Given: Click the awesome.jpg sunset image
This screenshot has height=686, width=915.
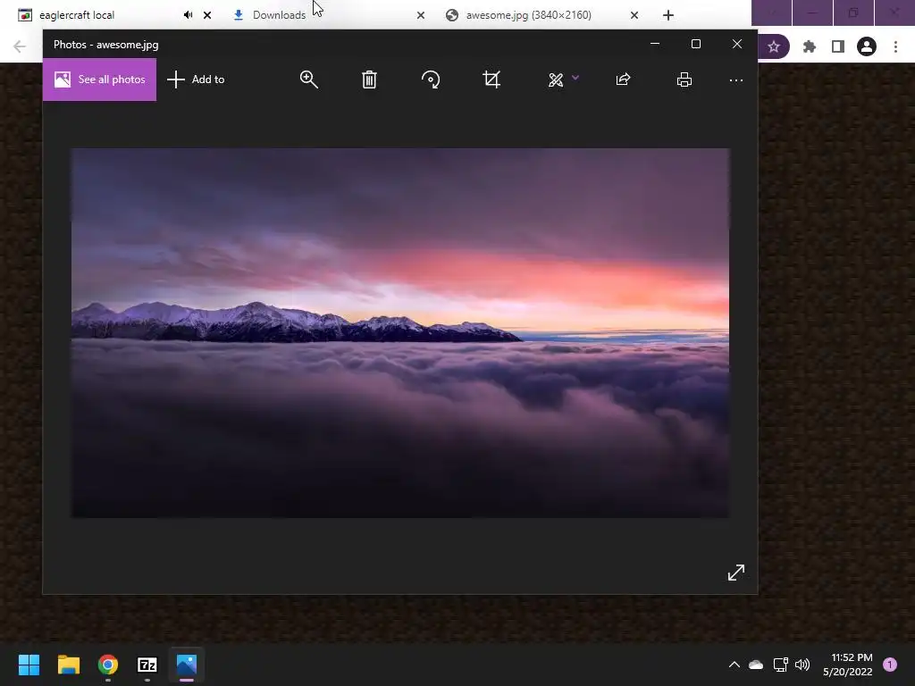Looking at the screenshot, I should (x=400, y=332).
